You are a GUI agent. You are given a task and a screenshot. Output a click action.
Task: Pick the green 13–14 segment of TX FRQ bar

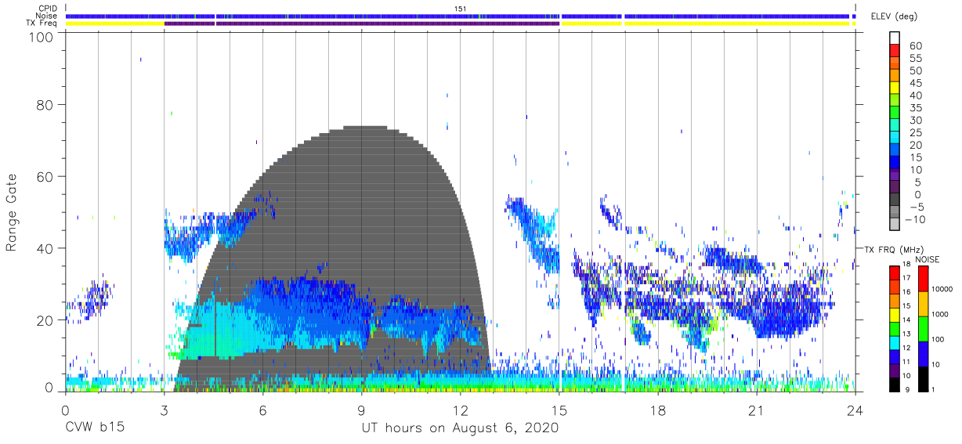[894, 327]
